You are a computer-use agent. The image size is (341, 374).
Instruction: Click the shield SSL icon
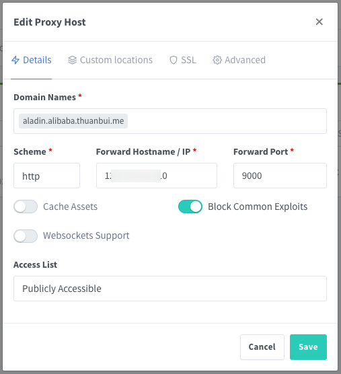tap(174, 60)
